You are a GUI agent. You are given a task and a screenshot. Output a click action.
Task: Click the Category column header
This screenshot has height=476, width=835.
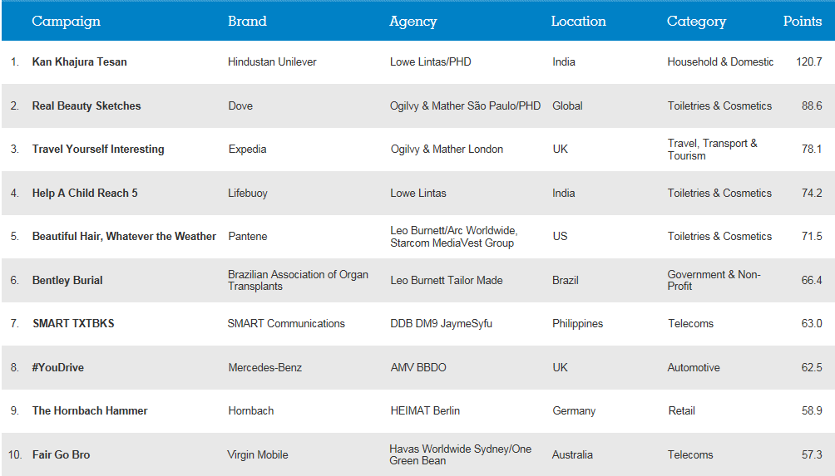pyautogui.click(x=696, y=22)
